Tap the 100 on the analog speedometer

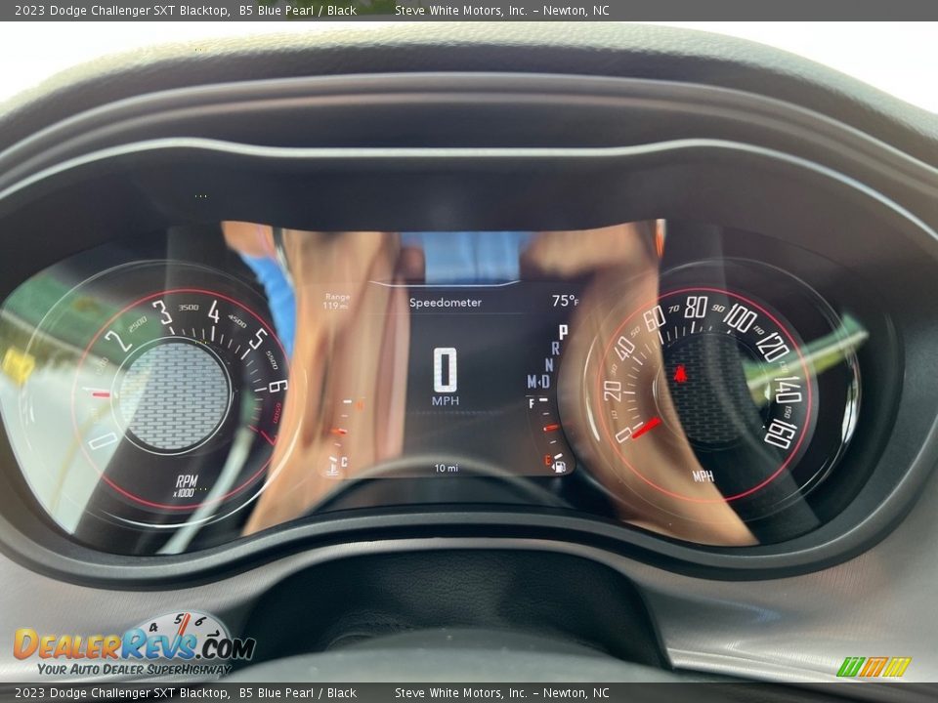740,318
